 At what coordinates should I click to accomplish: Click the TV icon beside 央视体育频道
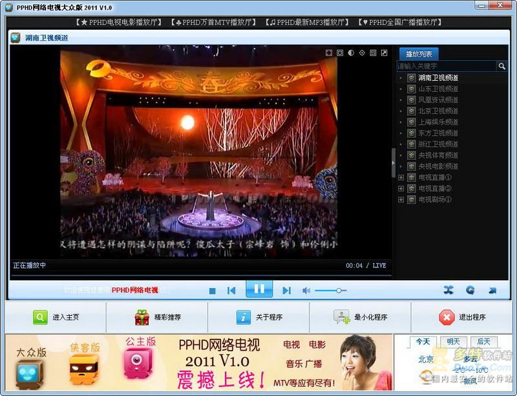[x=411, y=155]
